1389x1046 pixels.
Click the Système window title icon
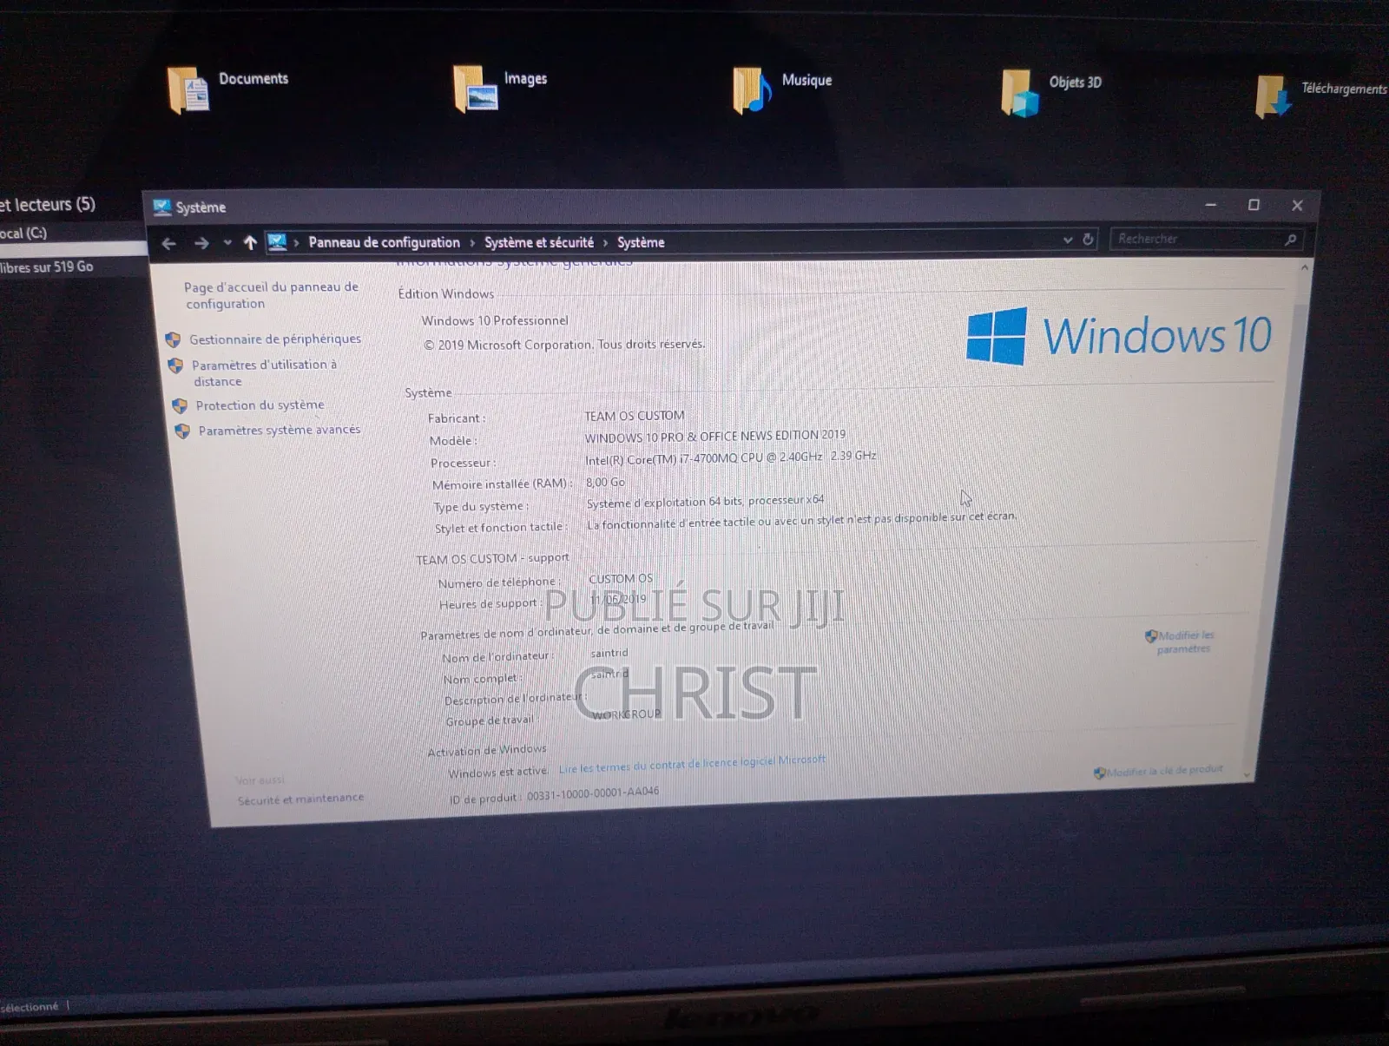tap(161, 207)
